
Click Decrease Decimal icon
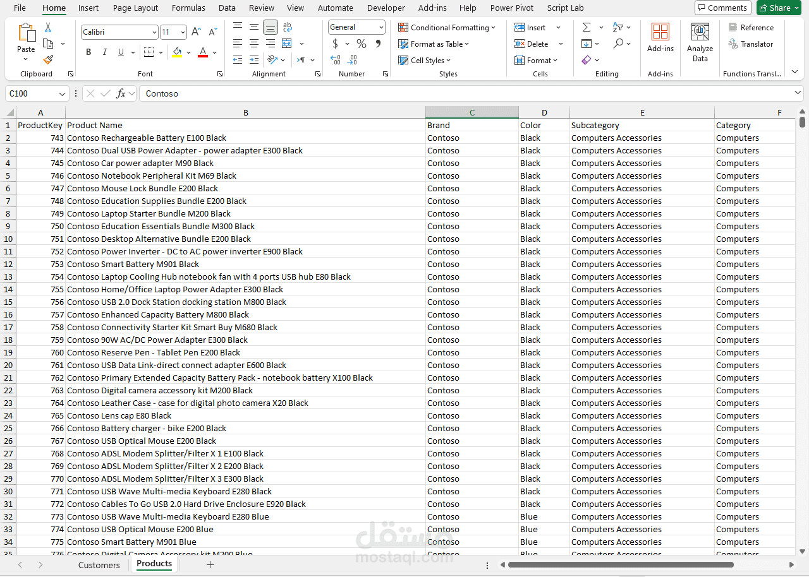(353, 60)
